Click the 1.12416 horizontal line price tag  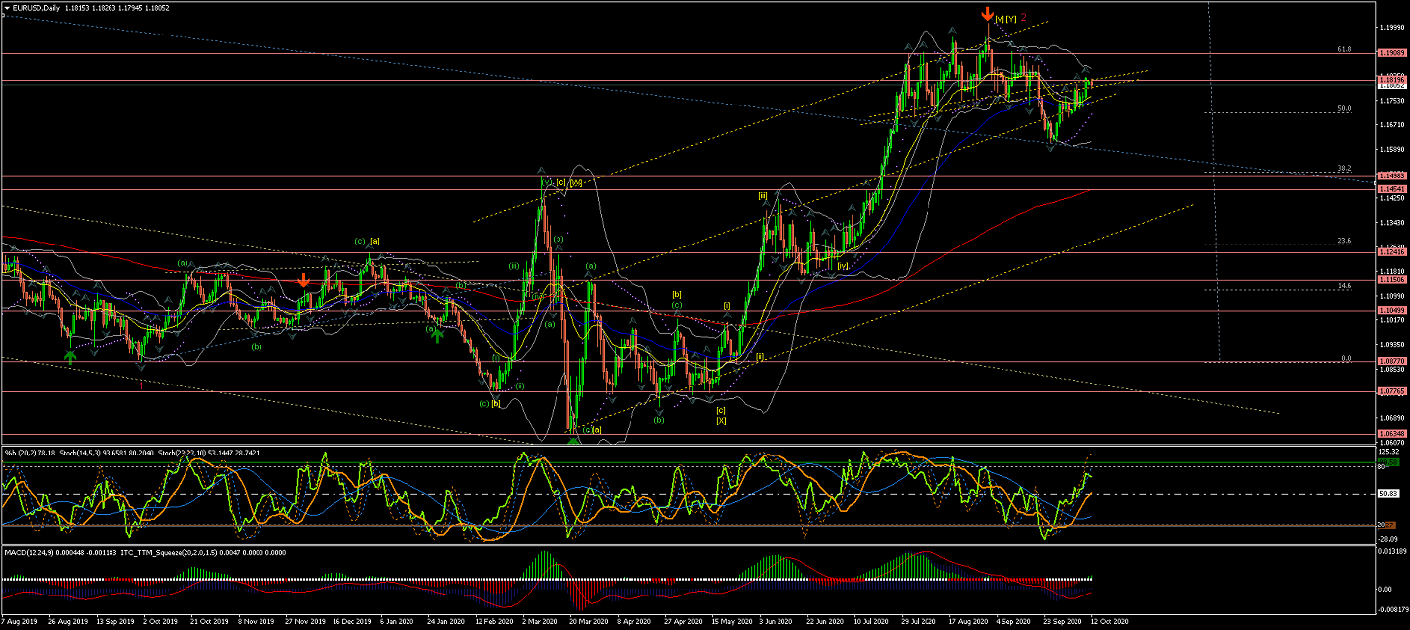click(1392, 253)
